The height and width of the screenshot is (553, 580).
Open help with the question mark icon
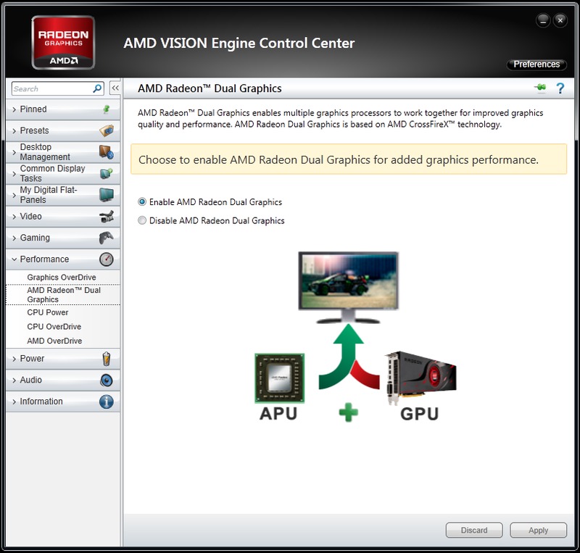(560, 88)
